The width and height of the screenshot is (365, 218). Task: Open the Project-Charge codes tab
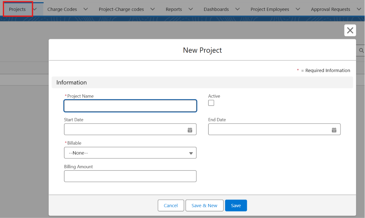coord(121,9)
